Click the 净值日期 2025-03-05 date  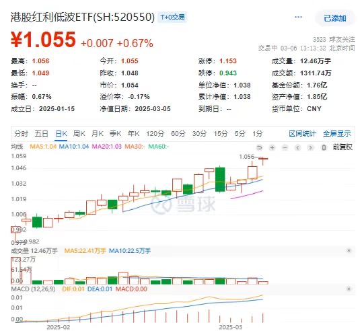click(153, 109)
